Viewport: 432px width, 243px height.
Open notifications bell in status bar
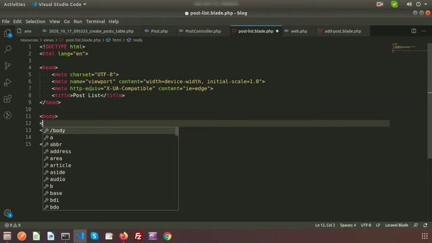point(425,225)
